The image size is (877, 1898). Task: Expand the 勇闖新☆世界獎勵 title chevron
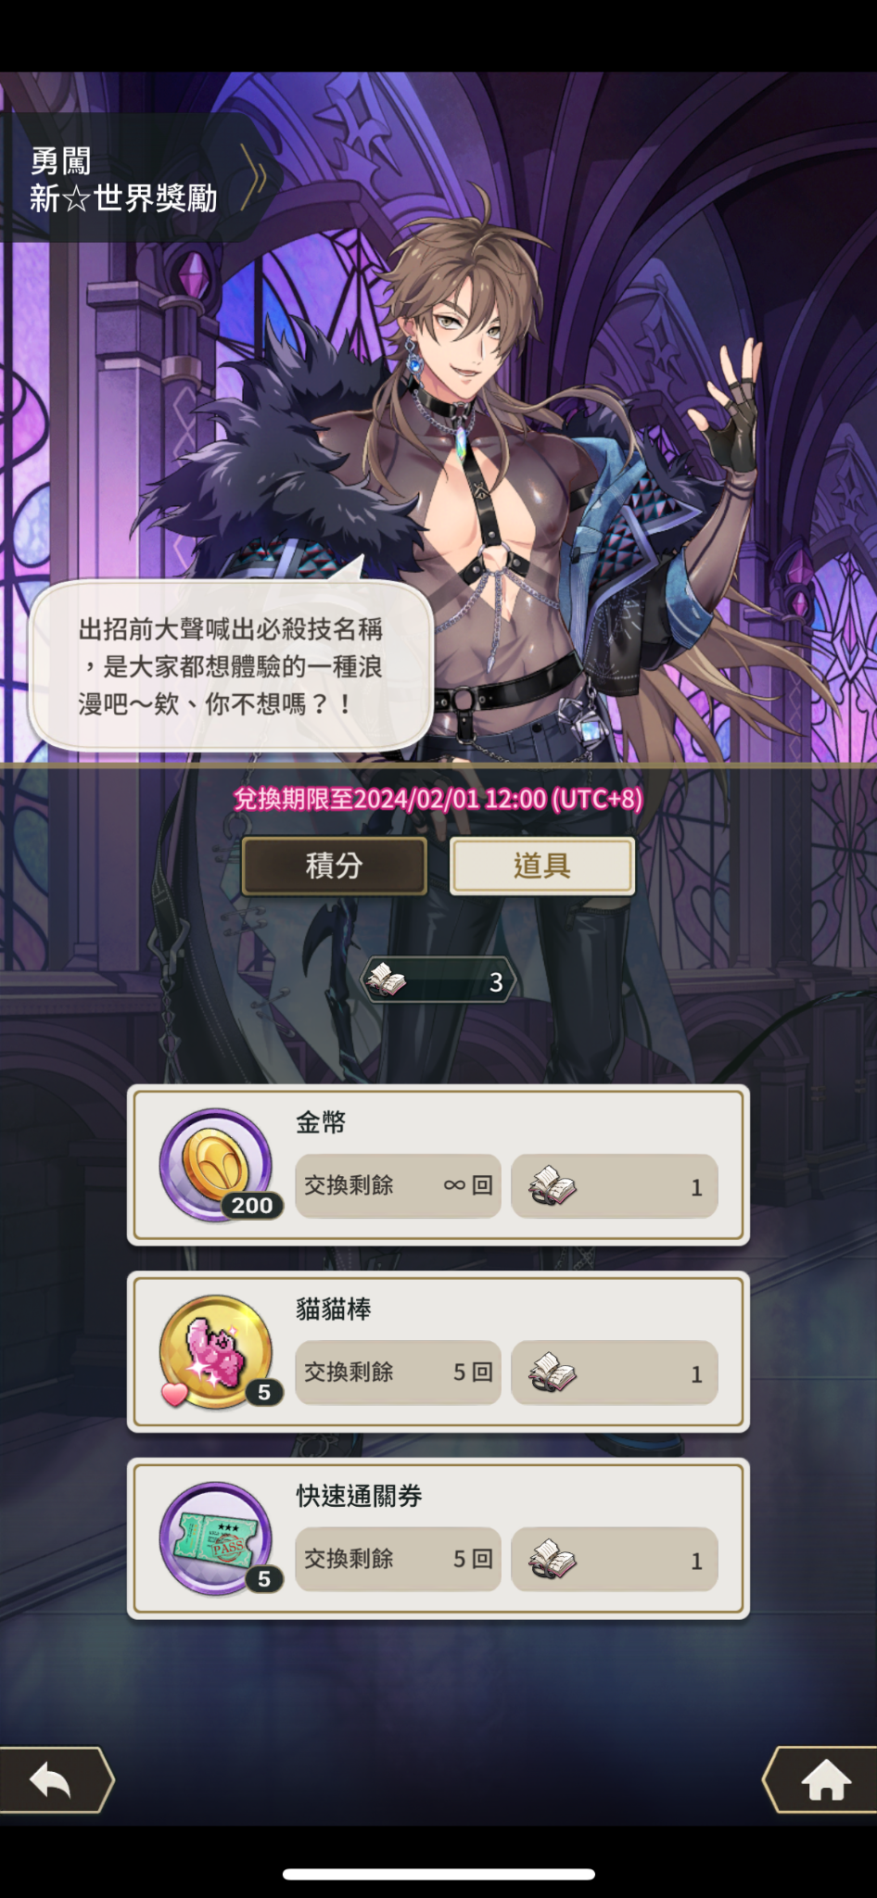(x=254, y=177)
